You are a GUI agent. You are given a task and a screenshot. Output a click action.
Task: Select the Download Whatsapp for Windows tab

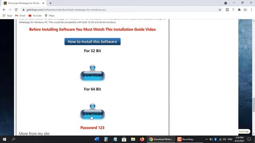24,3
